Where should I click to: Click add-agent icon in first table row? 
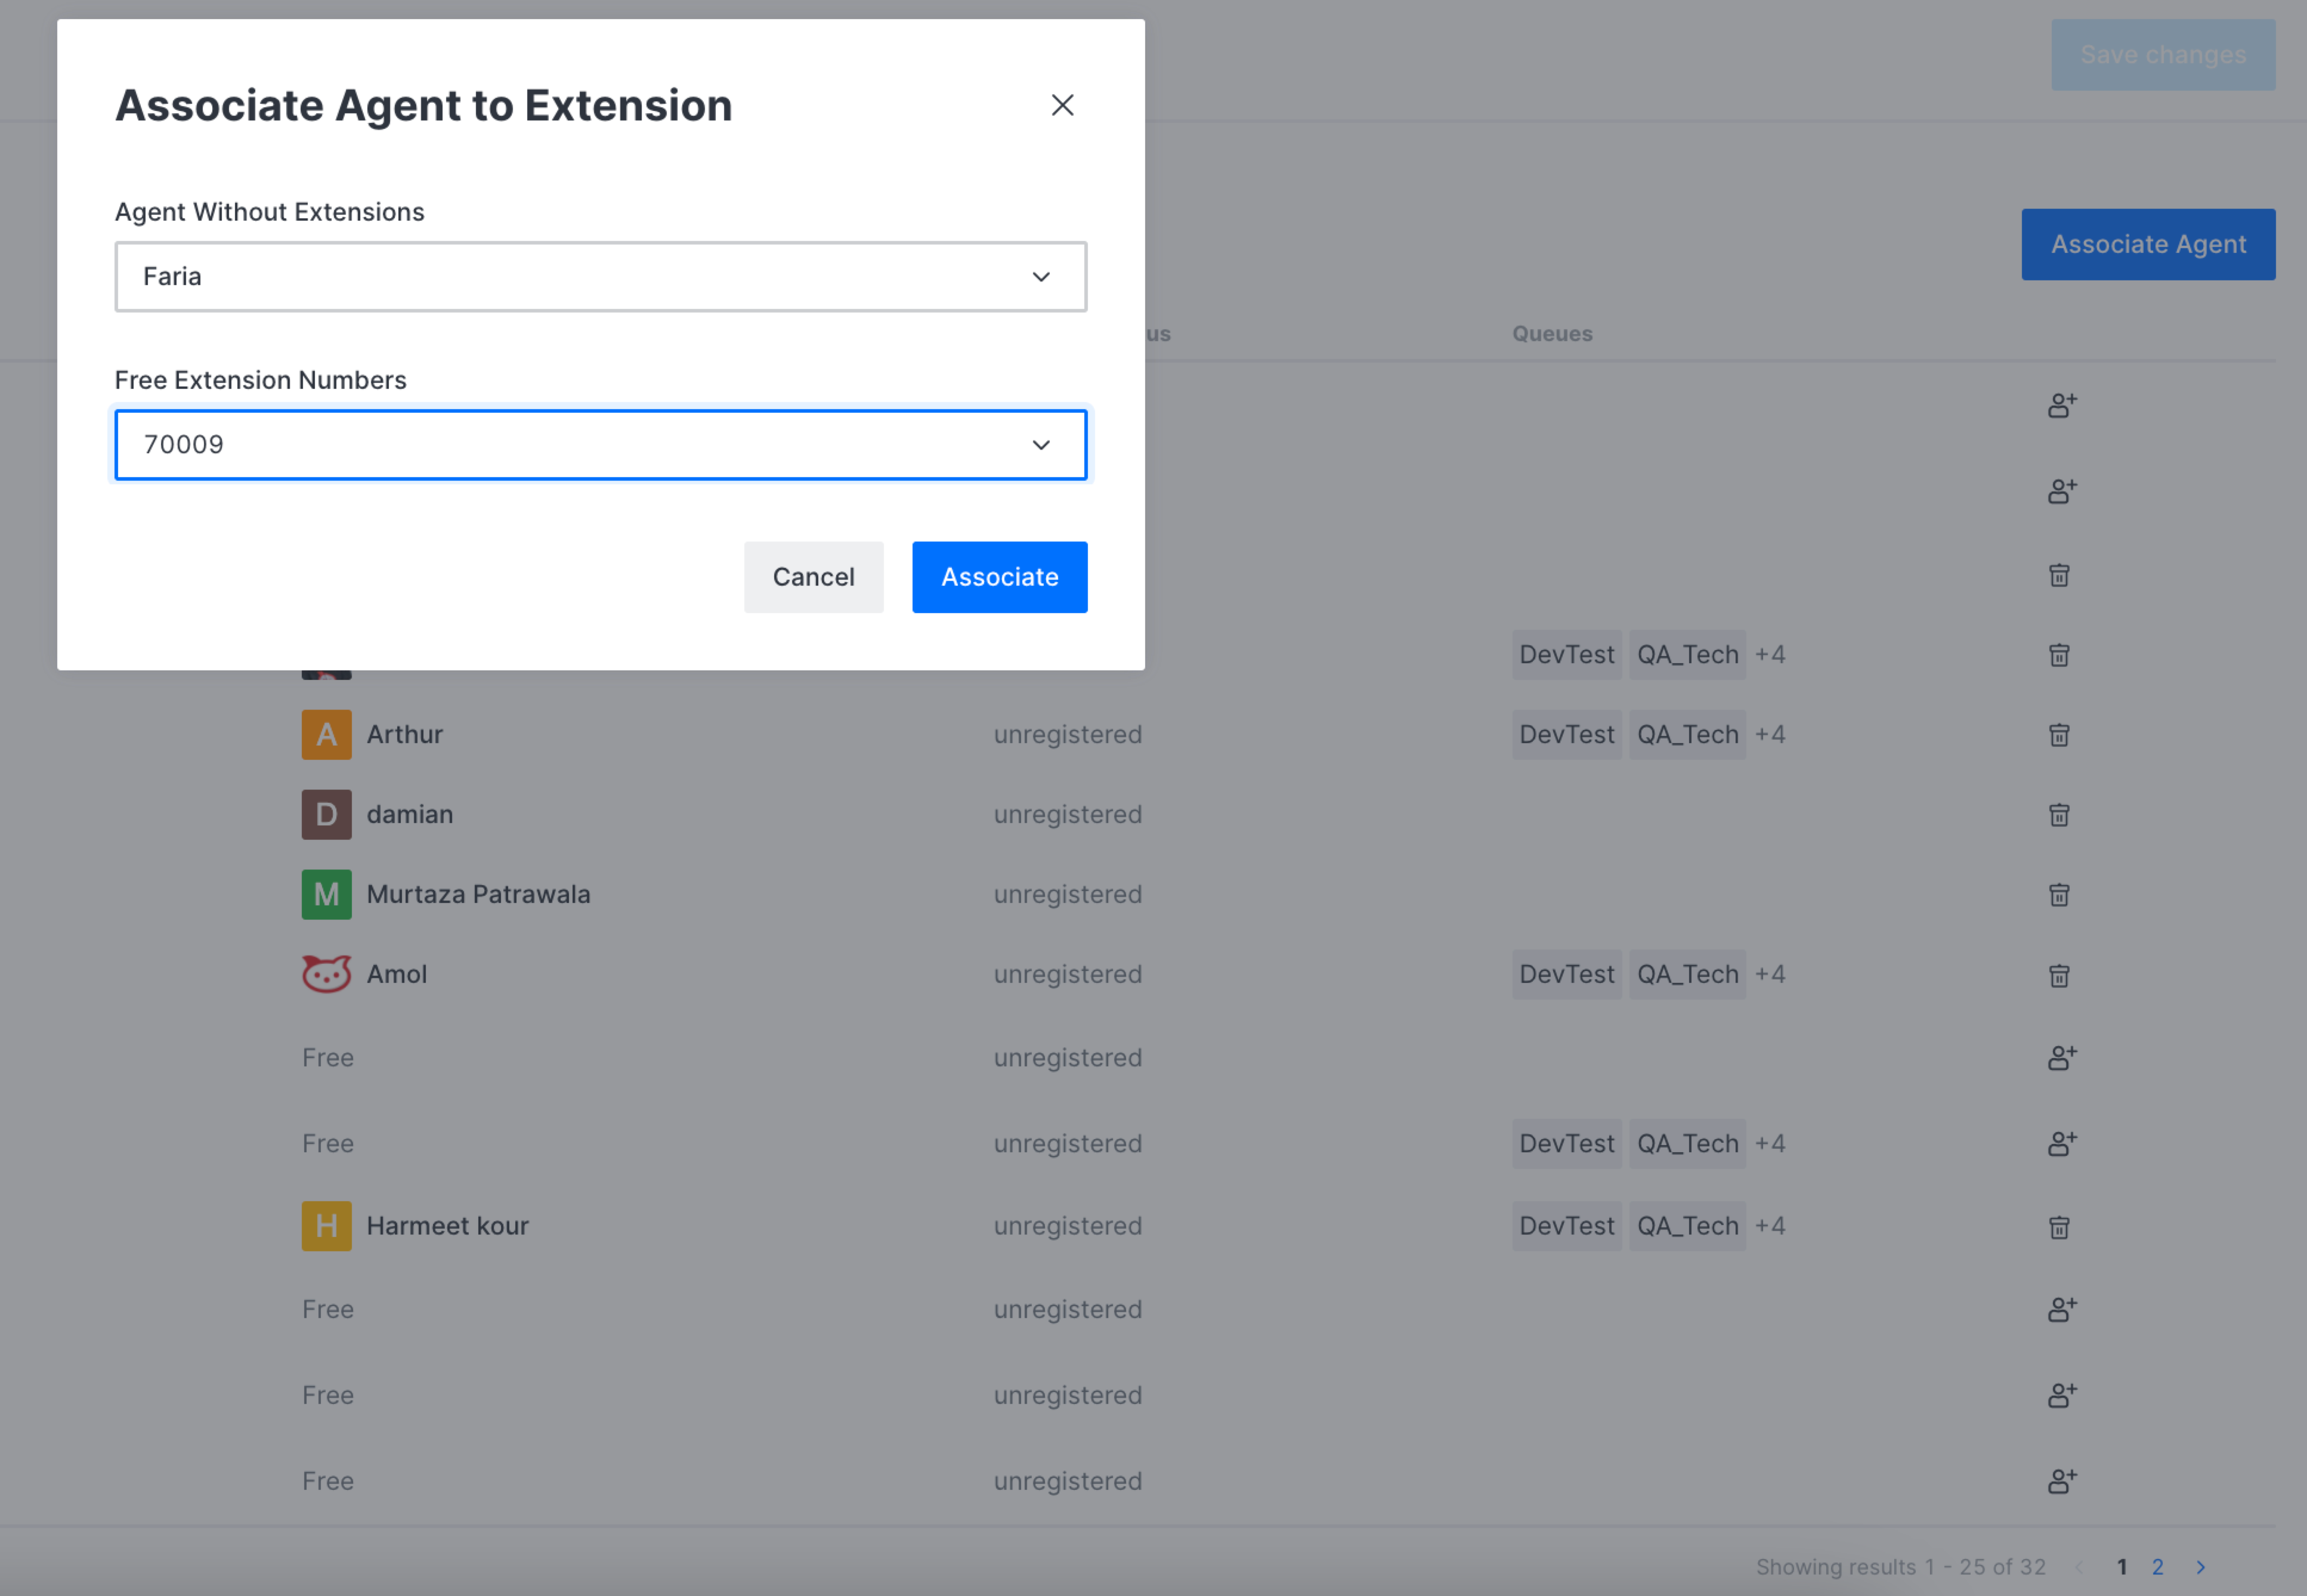click(2061, 405)
